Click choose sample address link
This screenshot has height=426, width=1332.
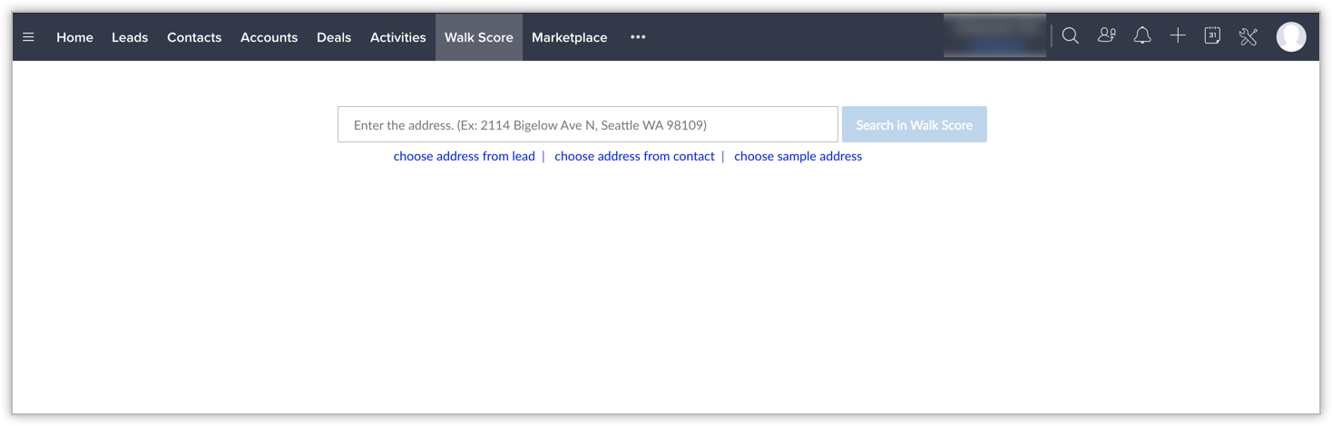tap(798, 156)
